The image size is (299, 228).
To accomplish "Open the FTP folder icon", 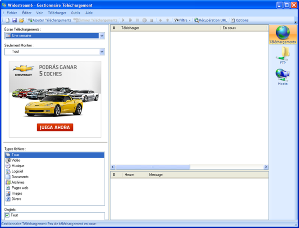I will [x=282, y=53].
